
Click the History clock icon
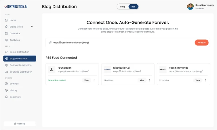[x=6, y=90]
